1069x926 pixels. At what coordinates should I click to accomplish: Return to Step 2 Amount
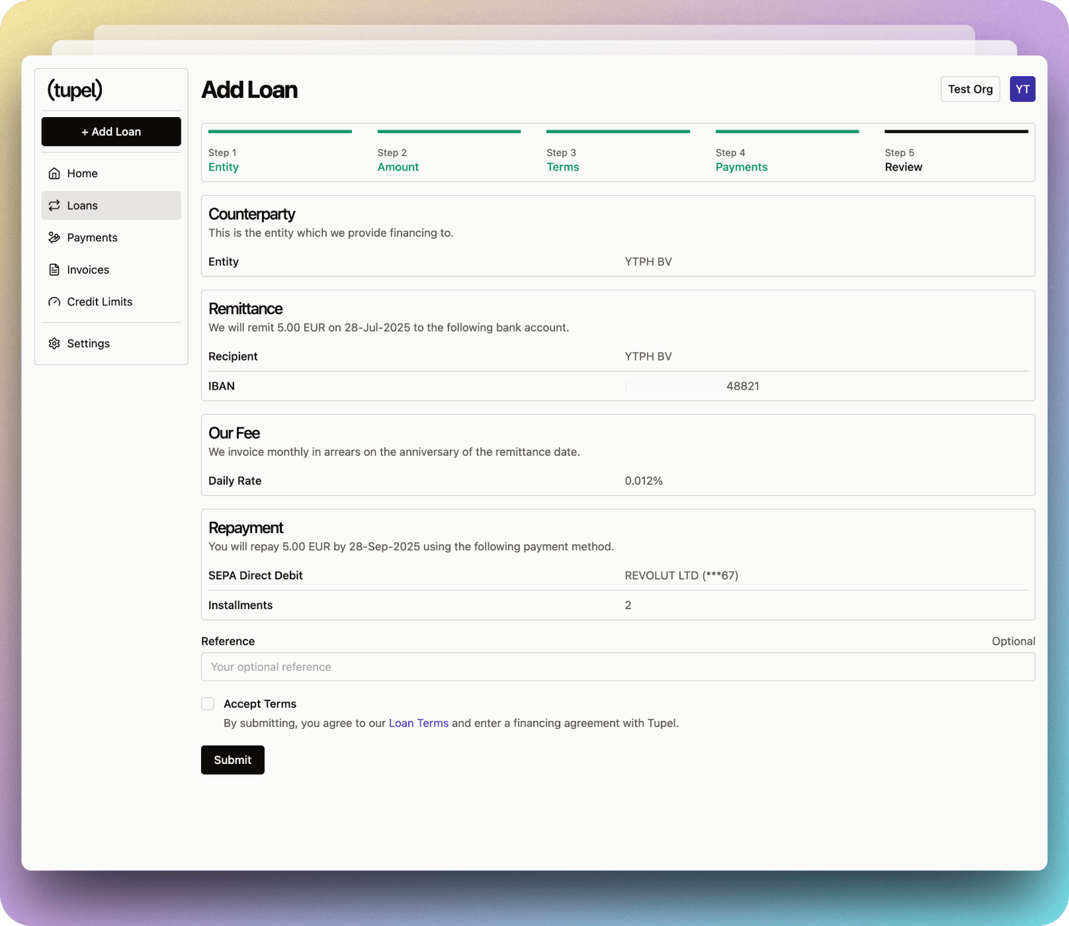pyautogui.click(x=398, y=167)
